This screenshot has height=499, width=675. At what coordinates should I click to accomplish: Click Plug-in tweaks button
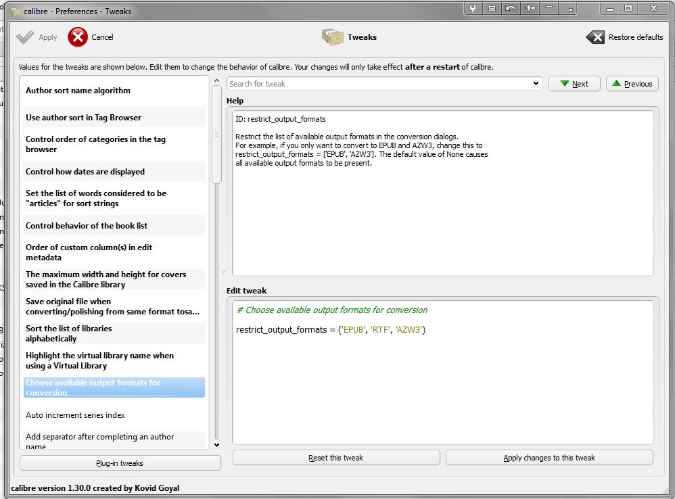[x=120, y=463]
